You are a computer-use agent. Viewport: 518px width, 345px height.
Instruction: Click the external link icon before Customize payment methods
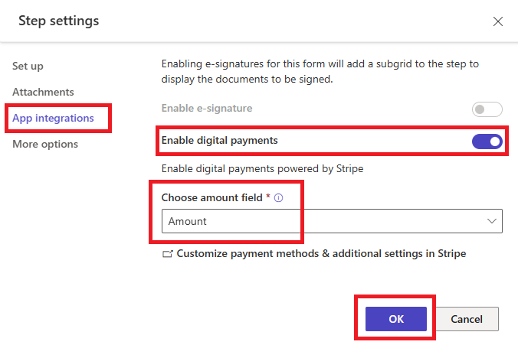(x=168, y=254)
